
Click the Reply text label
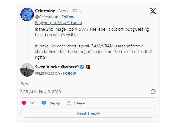55,103
